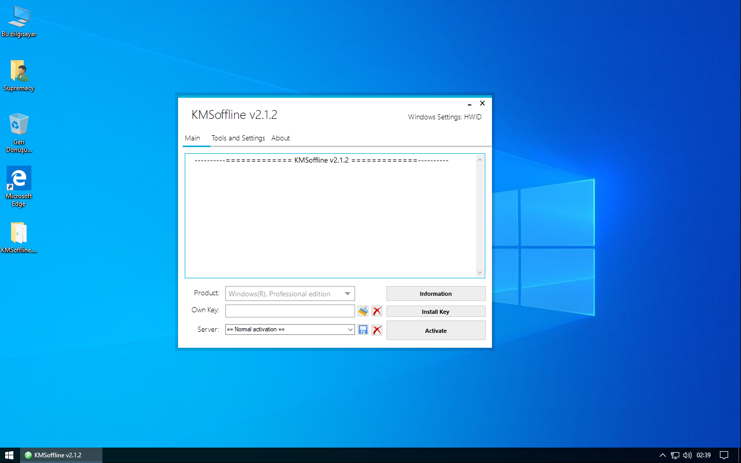Open the notification center icon

pyautogui.click(x=724, y=455)
